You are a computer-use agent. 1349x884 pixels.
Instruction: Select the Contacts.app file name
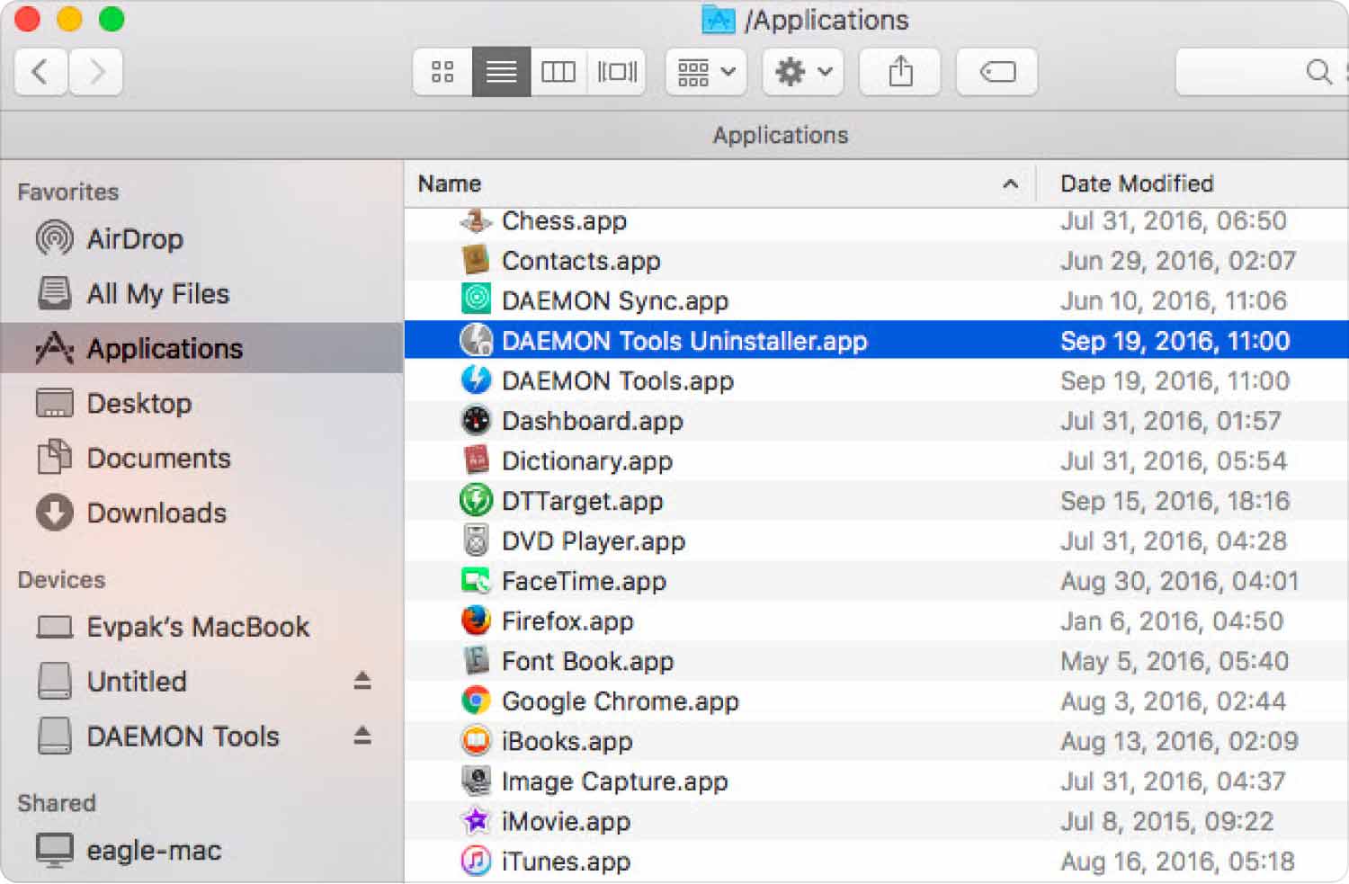coord(581,261)
